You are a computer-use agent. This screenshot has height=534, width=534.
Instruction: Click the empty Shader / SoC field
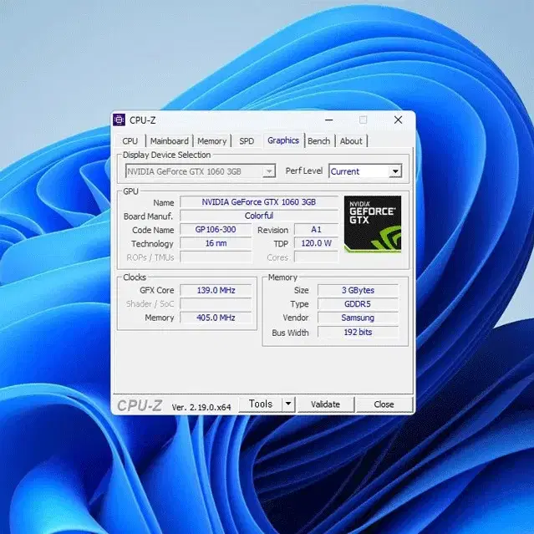tap(216, 304)
